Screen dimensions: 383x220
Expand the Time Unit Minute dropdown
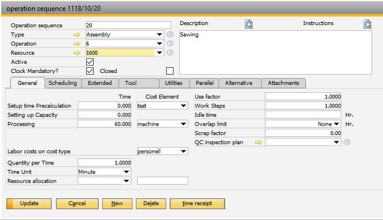pos(126,172)
